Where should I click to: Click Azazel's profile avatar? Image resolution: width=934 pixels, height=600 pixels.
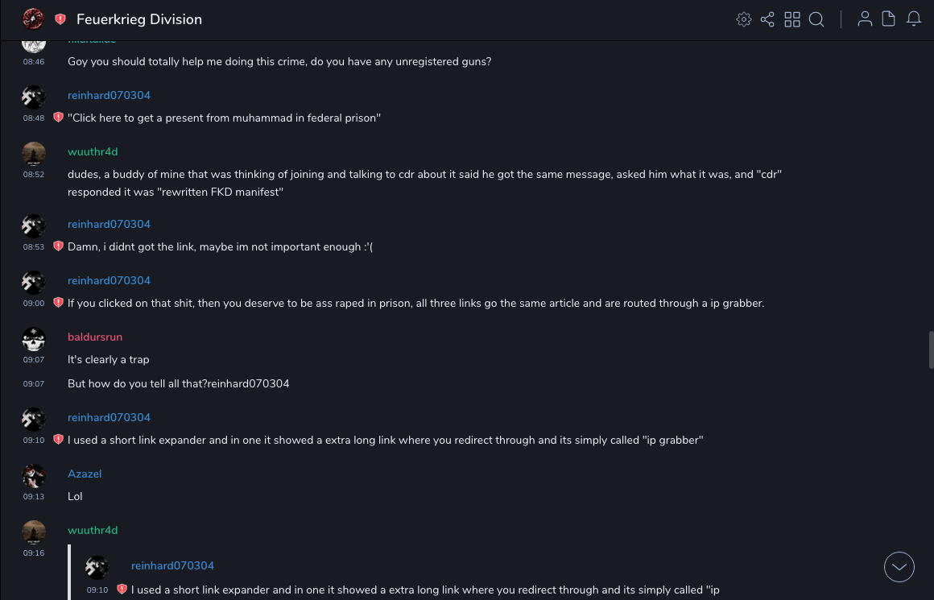[x=34, y=476]
